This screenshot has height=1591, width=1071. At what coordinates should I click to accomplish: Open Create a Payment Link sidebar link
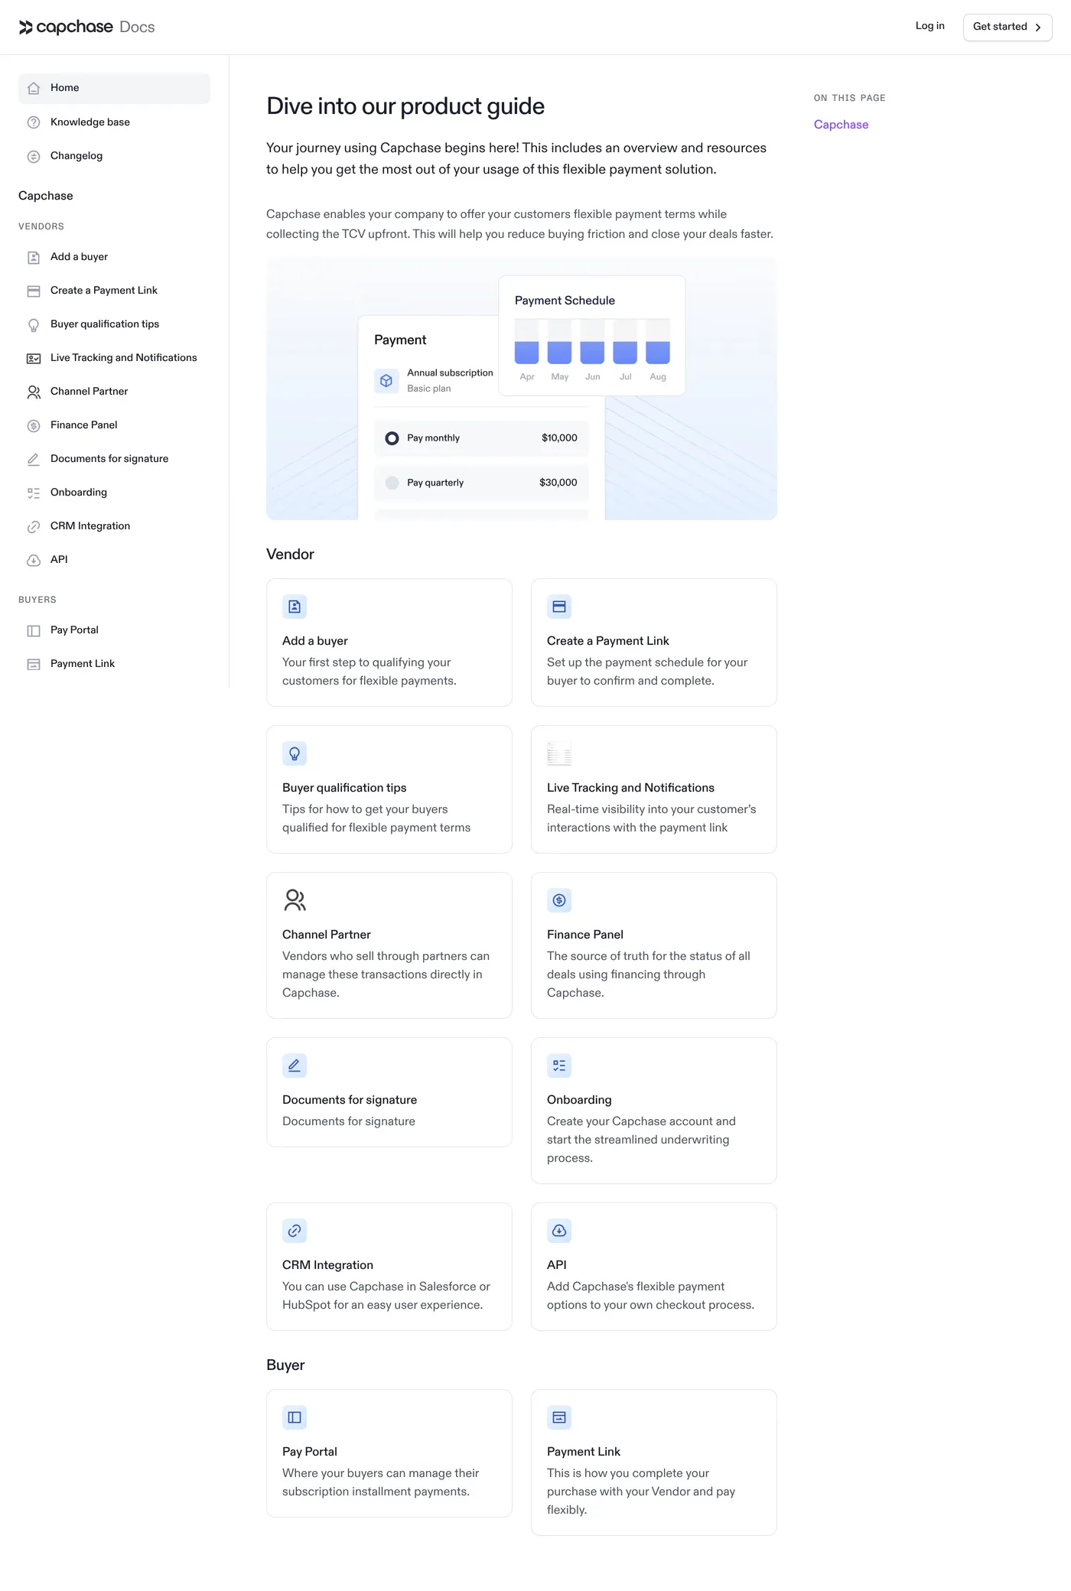pyautogui.click(x=114, y=291)
